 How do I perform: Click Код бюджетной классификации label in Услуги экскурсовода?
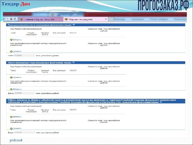click(26, 67)
